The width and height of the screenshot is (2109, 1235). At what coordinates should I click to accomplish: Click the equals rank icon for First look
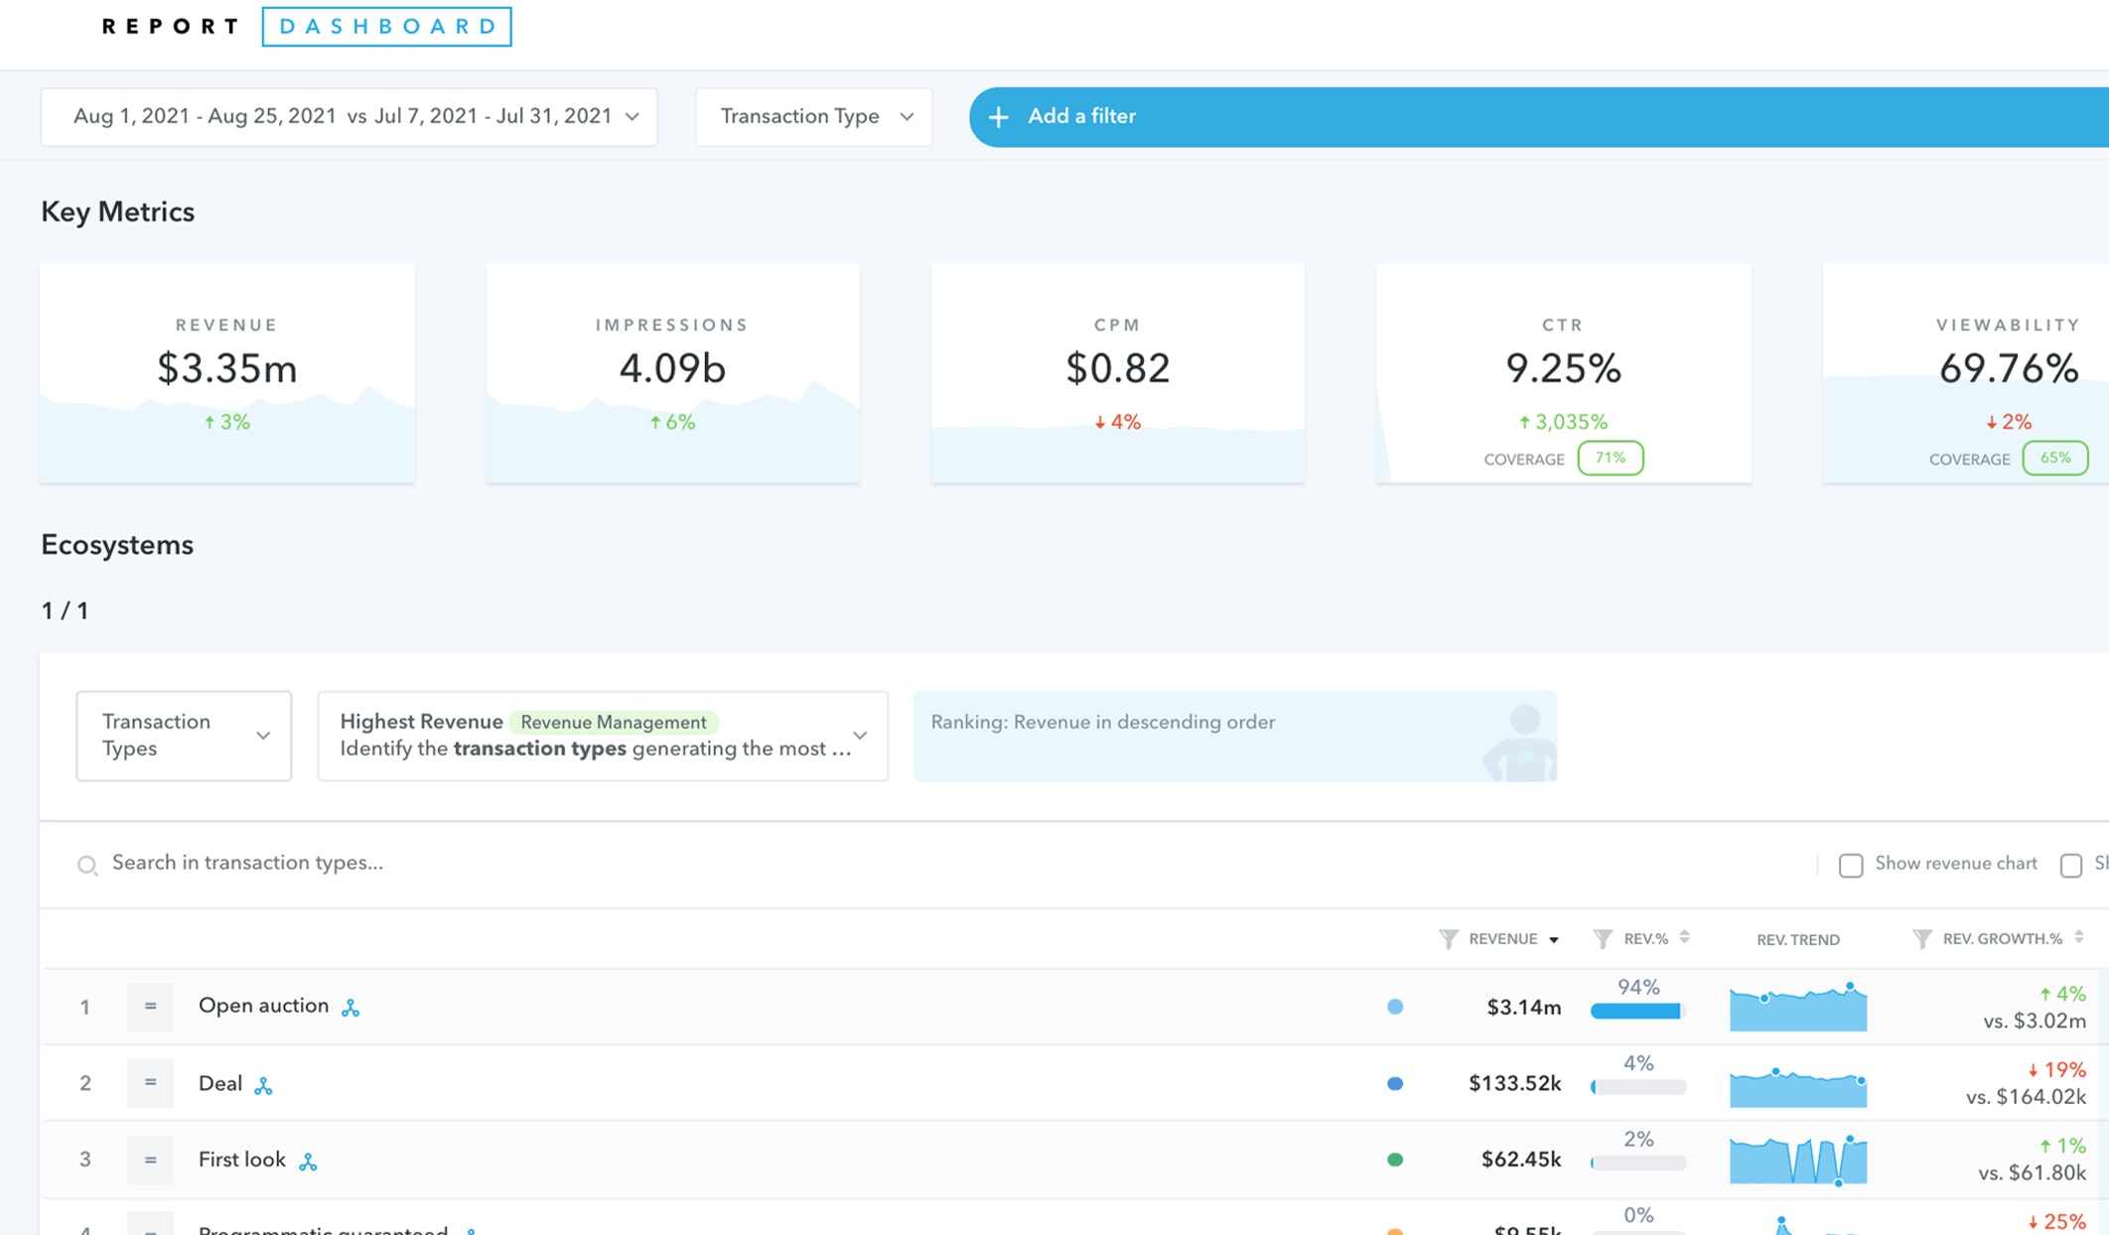tap(150, 1160)
